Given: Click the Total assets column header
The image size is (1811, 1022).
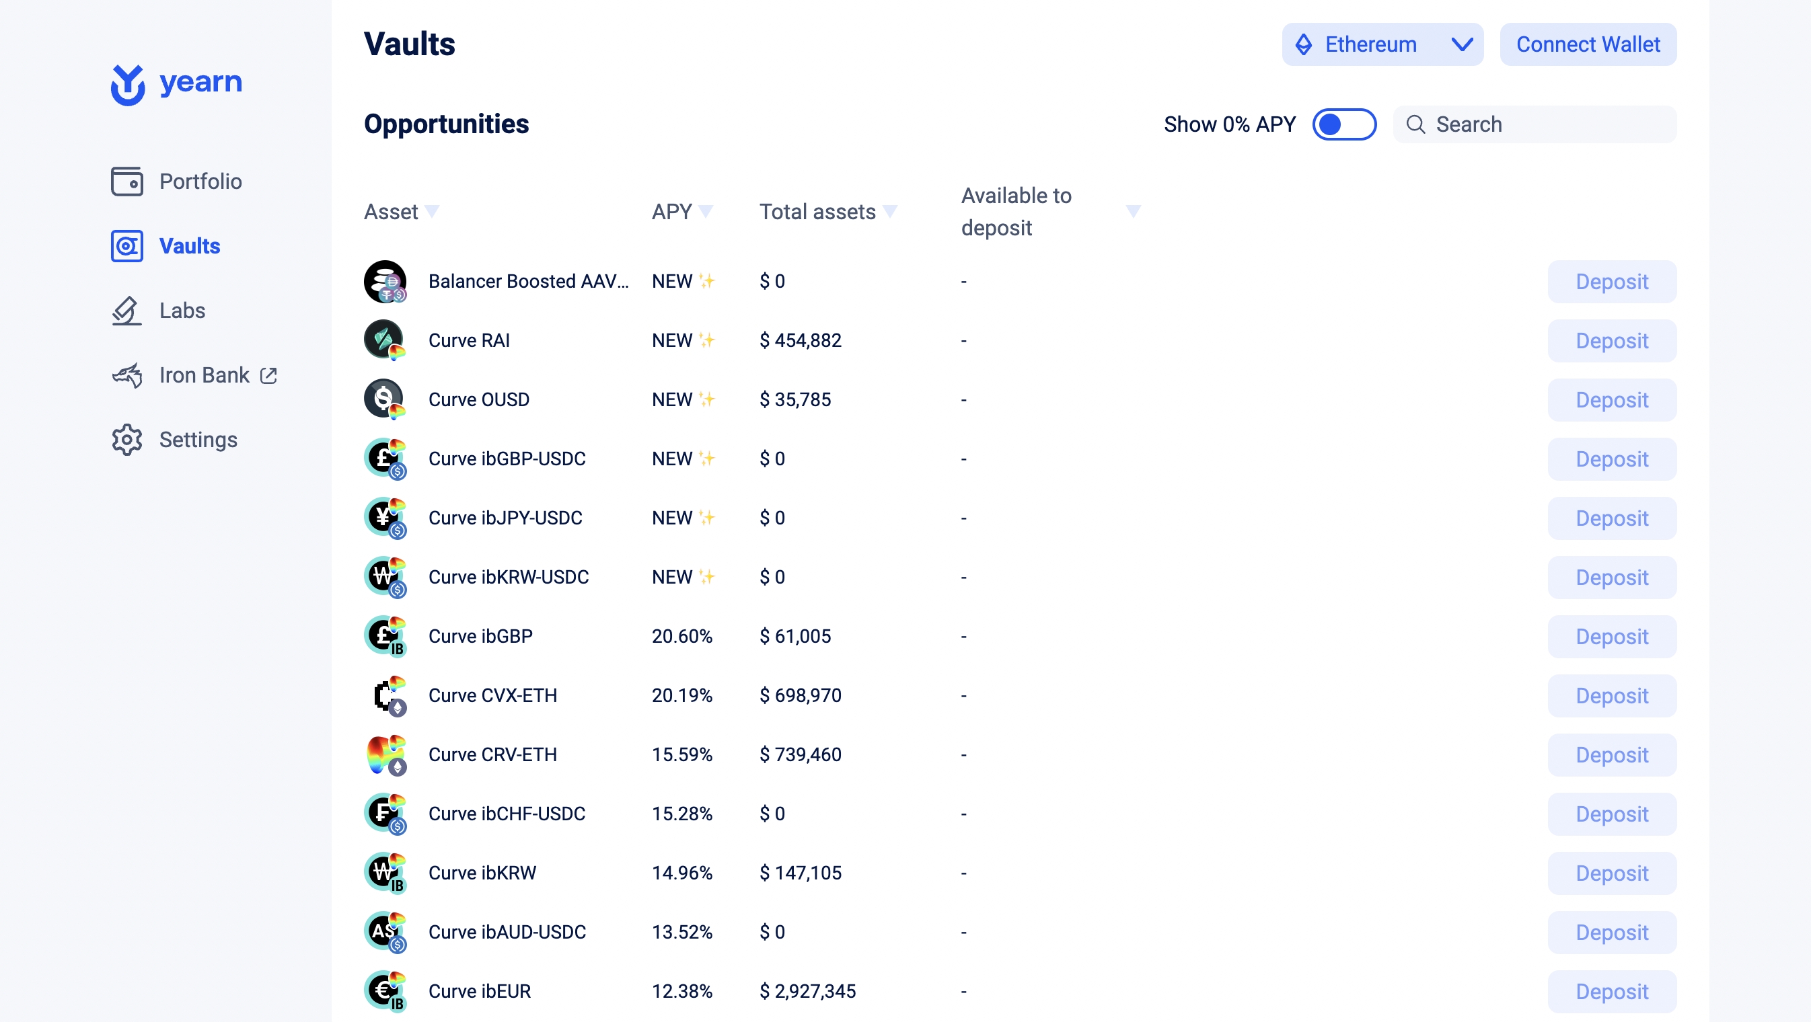Looking at the screenshot, I should 817,211.
